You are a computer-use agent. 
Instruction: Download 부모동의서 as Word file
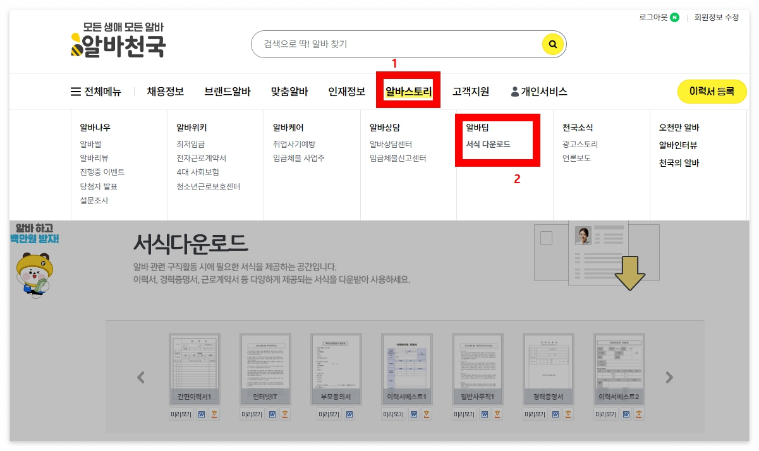[x=349, y=414]
